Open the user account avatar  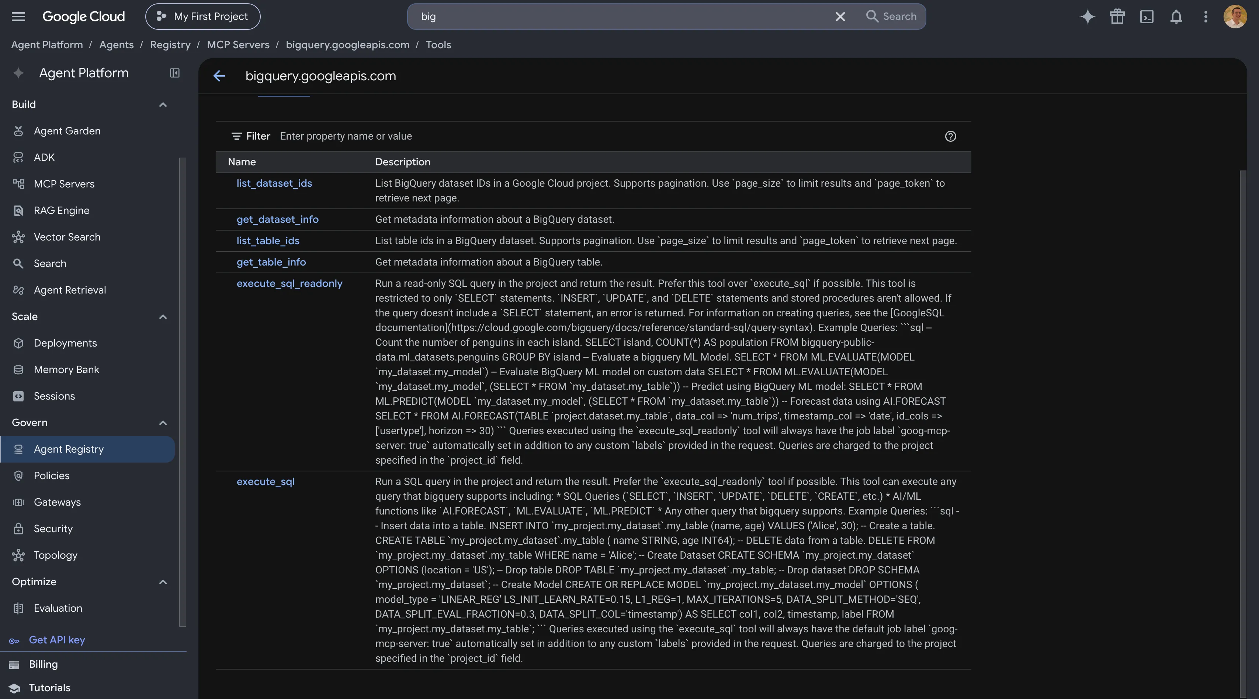click(1235, 17)
